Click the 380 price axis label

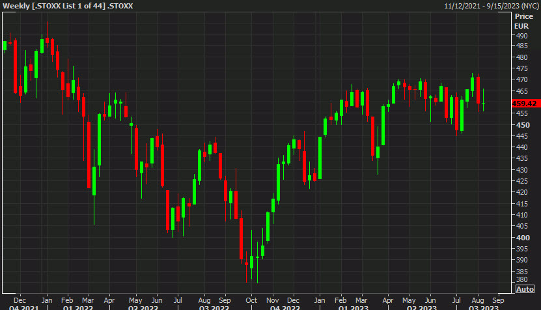pyautogui.click(x=521, y=279)
